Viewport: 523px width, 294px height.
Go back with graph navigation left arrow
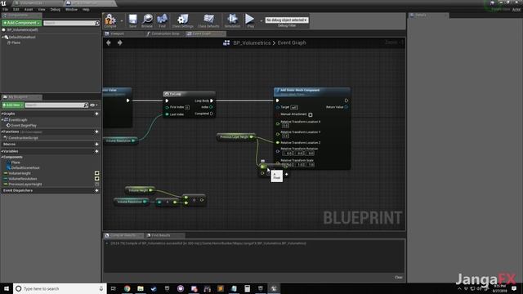click(109, 42)
